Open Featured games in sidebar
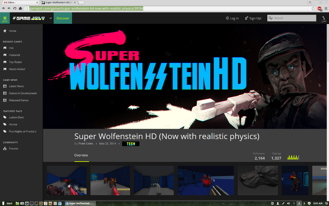The width and height of the screenshot is (329, 206). [x=14, y=55]
